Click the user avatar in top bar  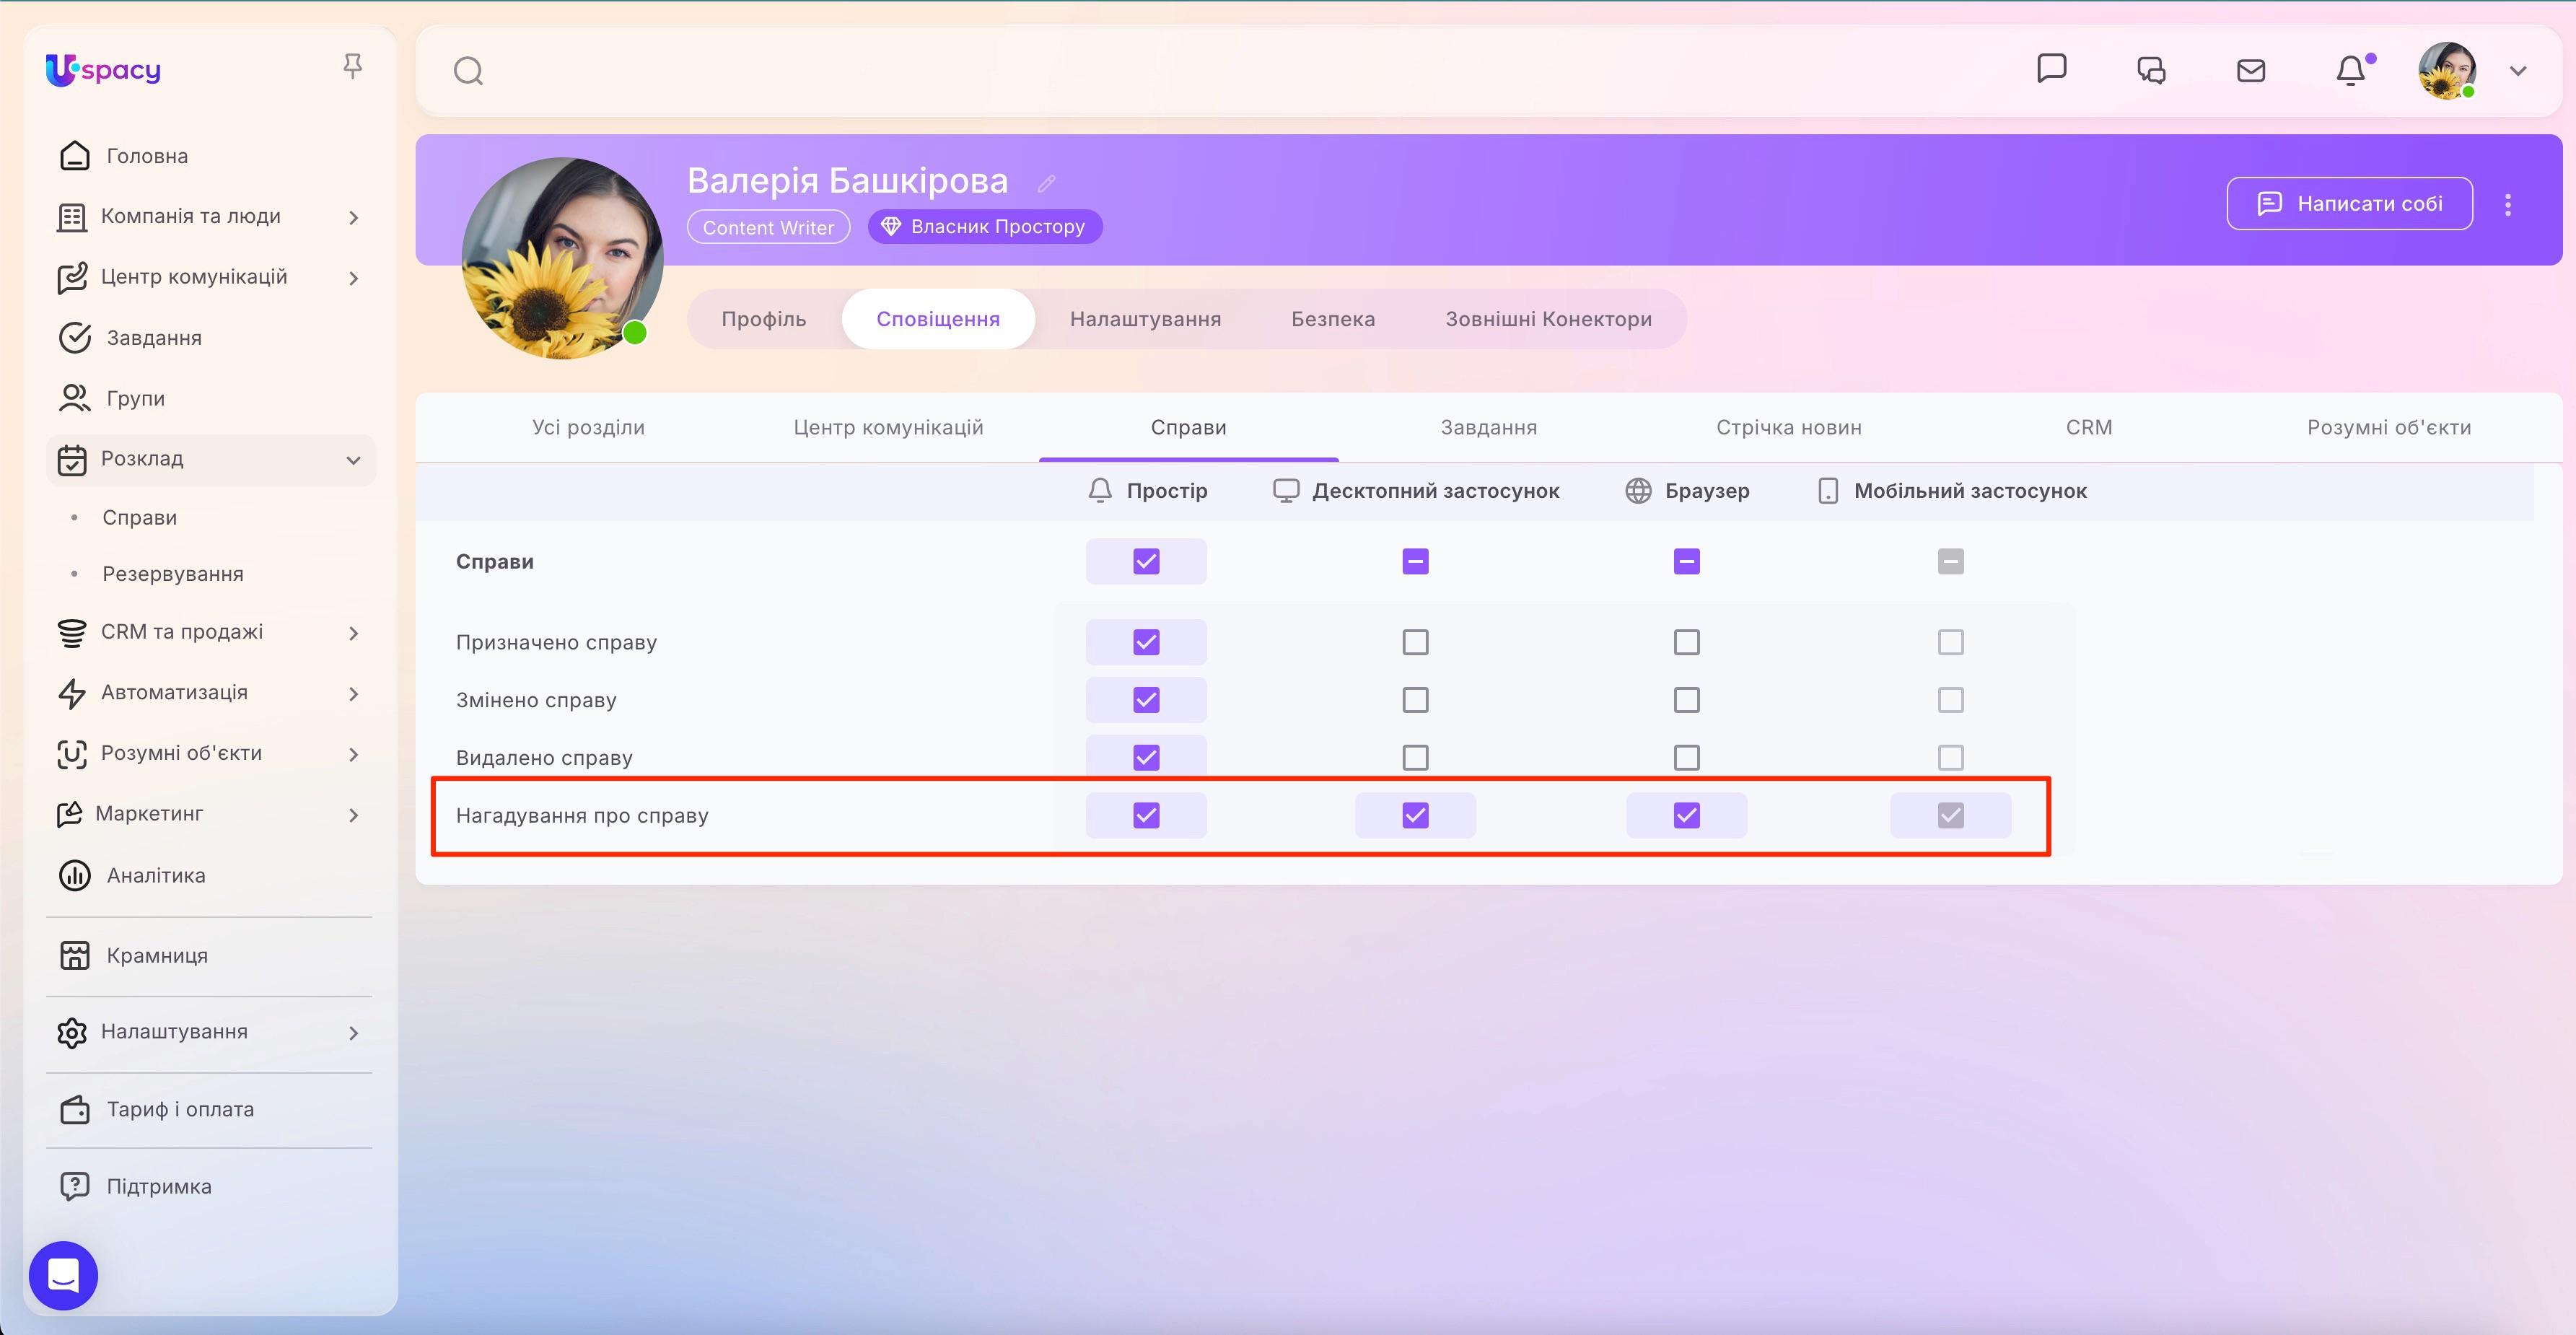[x=2446, y=70]
